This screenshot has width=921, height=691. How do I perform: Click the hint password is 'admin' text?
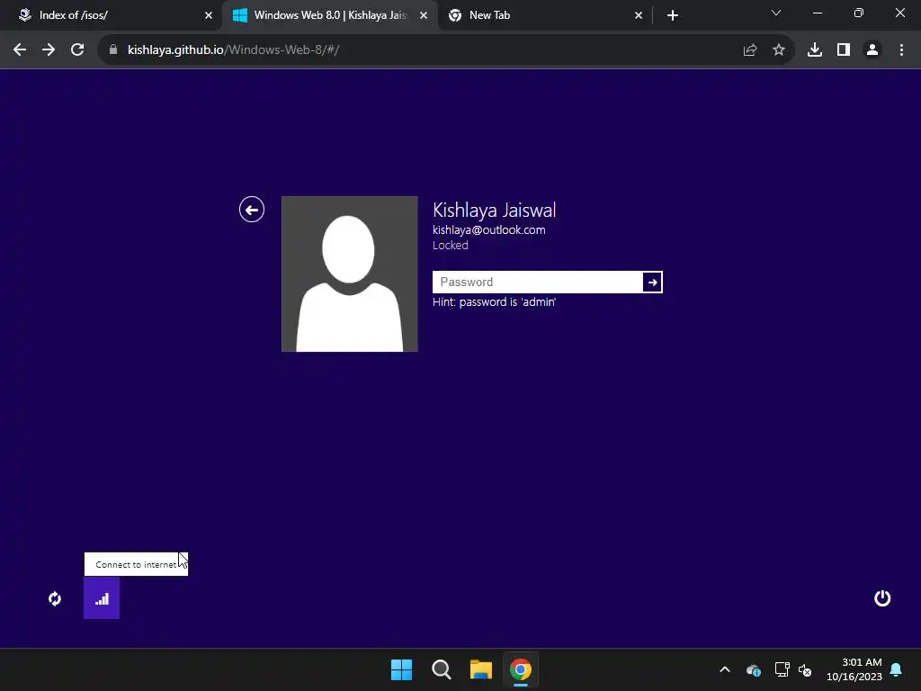(x=494, y=302)
